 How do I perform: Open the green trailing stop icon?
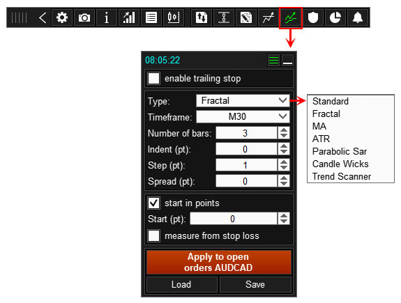coord(291,18)
